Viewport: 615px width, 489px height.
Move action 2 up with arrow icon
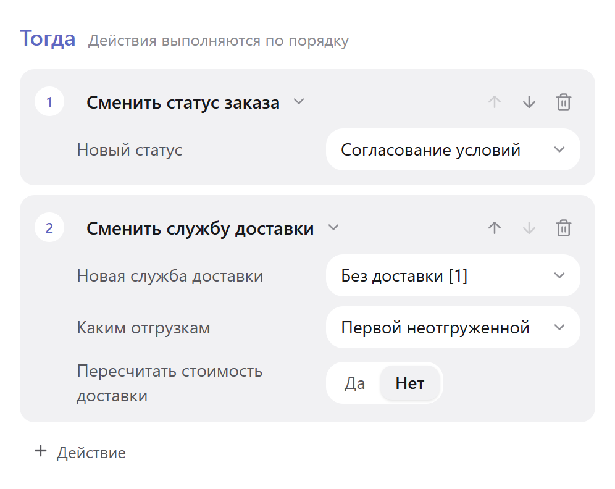pyautogui.click(x=494, y=228)
